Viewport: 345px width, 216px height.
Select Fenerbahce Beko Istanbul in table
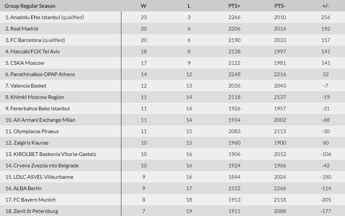[40, 108]
